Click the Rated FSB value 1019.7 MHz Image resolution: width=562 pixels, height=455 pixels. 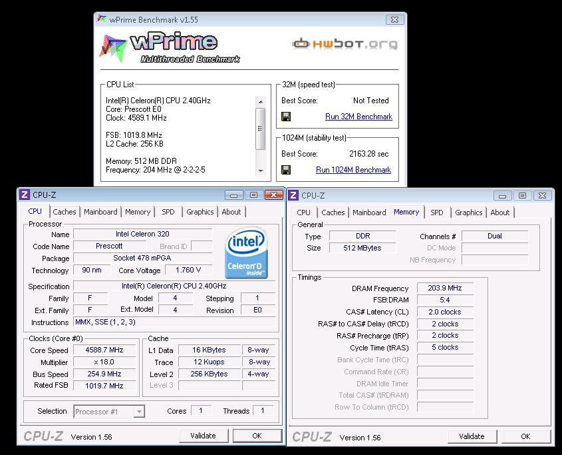point(104,386)
